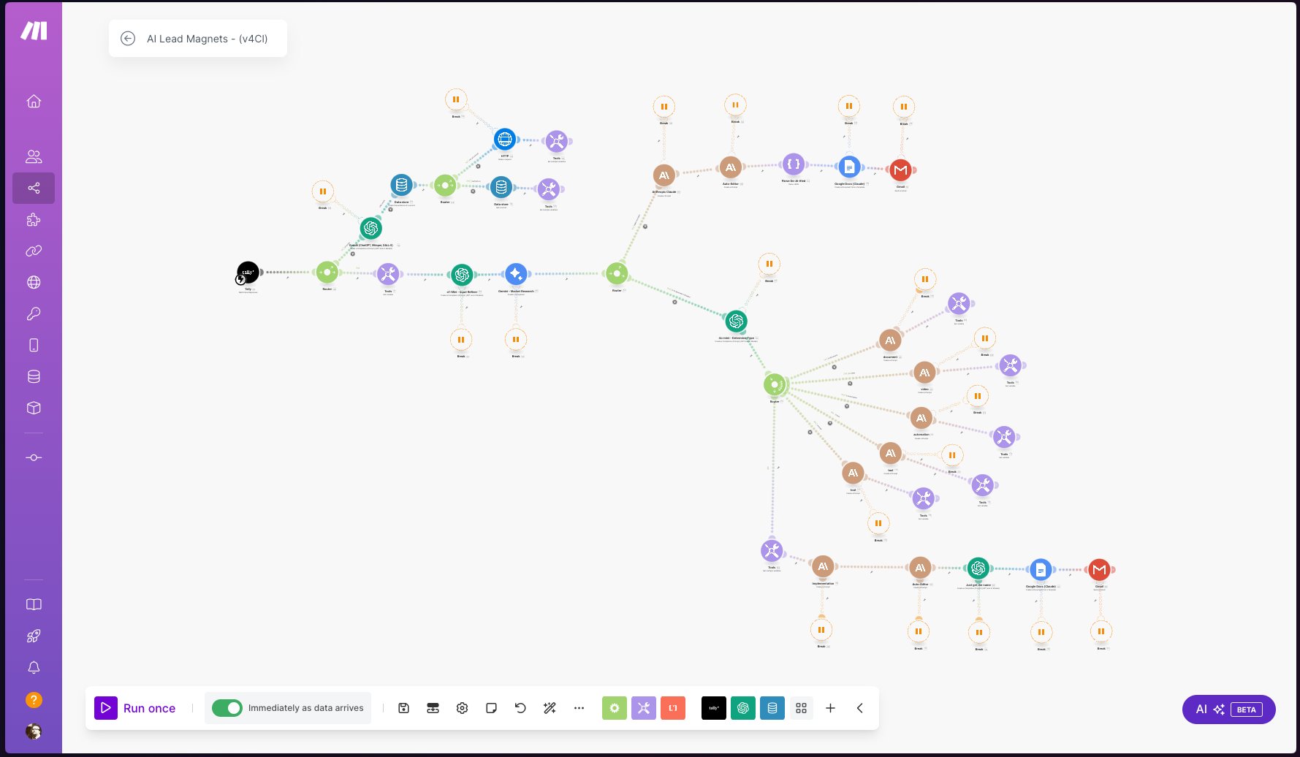
Task: Open Devices via the phone sidebar icon
Action: pyautogui.click(x=34, y=345)
